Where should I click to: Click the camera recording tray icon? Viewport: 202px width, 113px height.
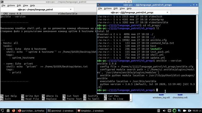(x=184, y=111)
